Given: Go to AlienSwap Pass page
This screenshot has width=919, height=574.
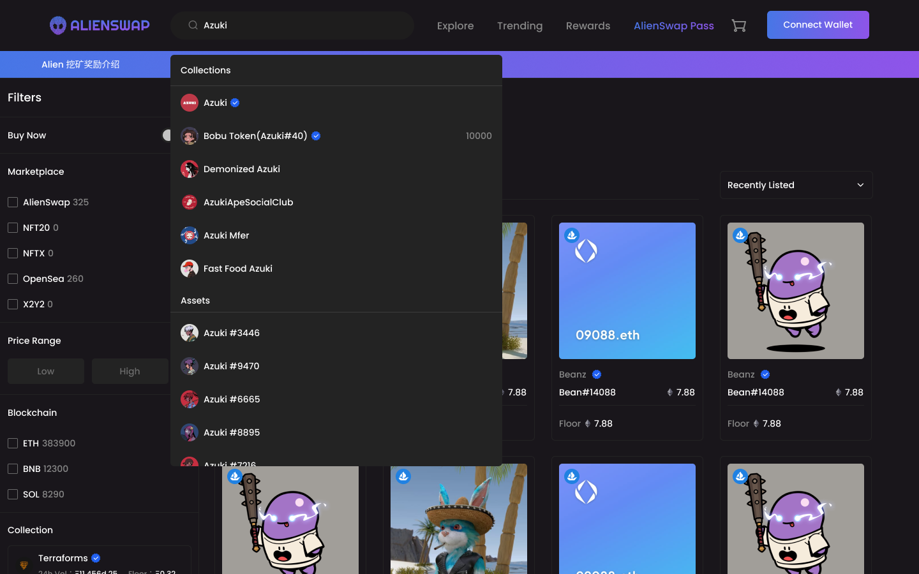Looking at the screenshot, I should pos(673,26).
